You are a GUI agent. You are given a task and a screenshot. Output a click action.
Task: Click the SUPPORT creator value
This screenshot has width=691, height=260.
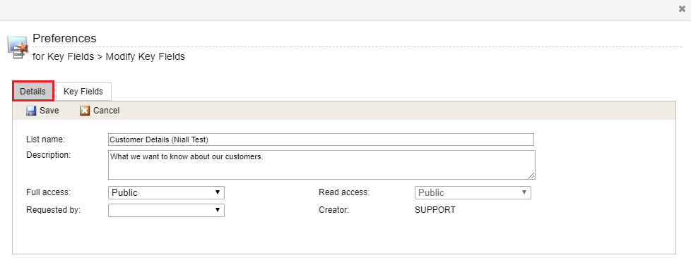click(435, 210)
